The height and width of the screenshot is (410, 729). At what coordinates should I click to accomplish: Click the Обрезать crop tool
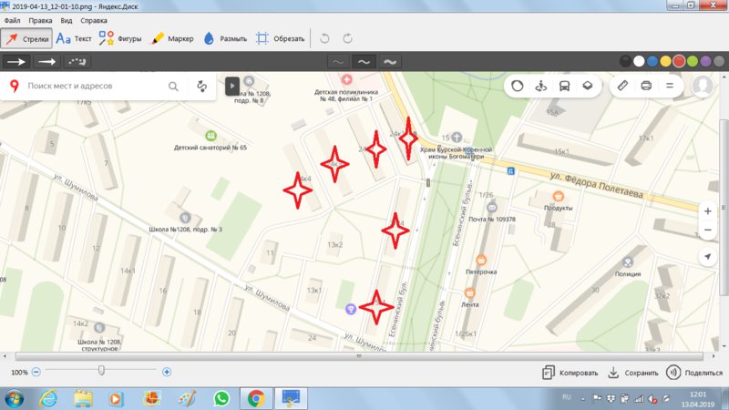279,39
